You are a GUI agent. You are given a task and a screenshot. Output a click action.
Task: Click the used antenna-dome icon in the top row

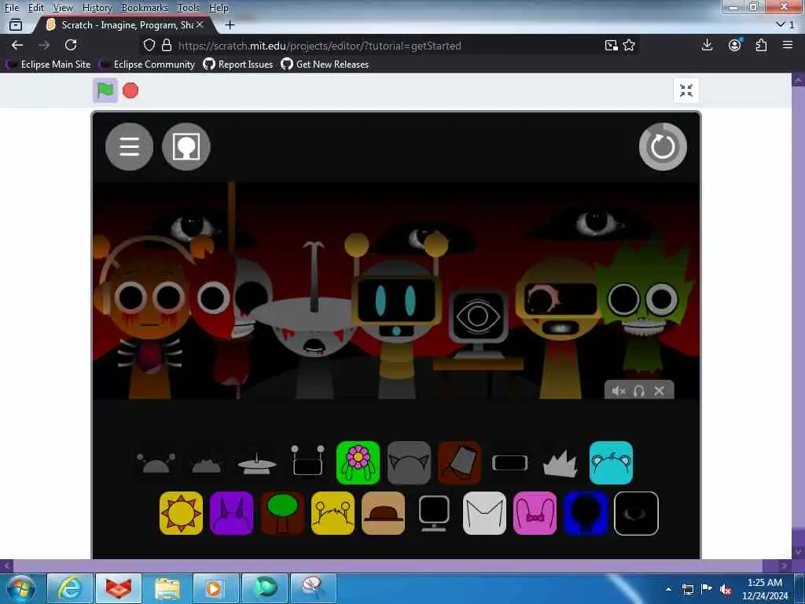[x=156, y=462]
